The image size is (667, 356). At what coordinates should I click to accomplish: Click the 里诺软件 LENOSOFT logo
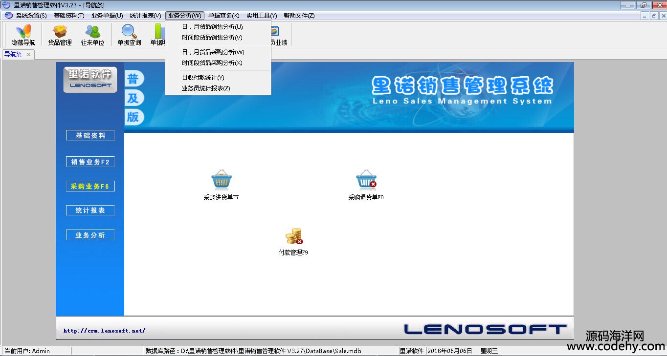point(90,80)
